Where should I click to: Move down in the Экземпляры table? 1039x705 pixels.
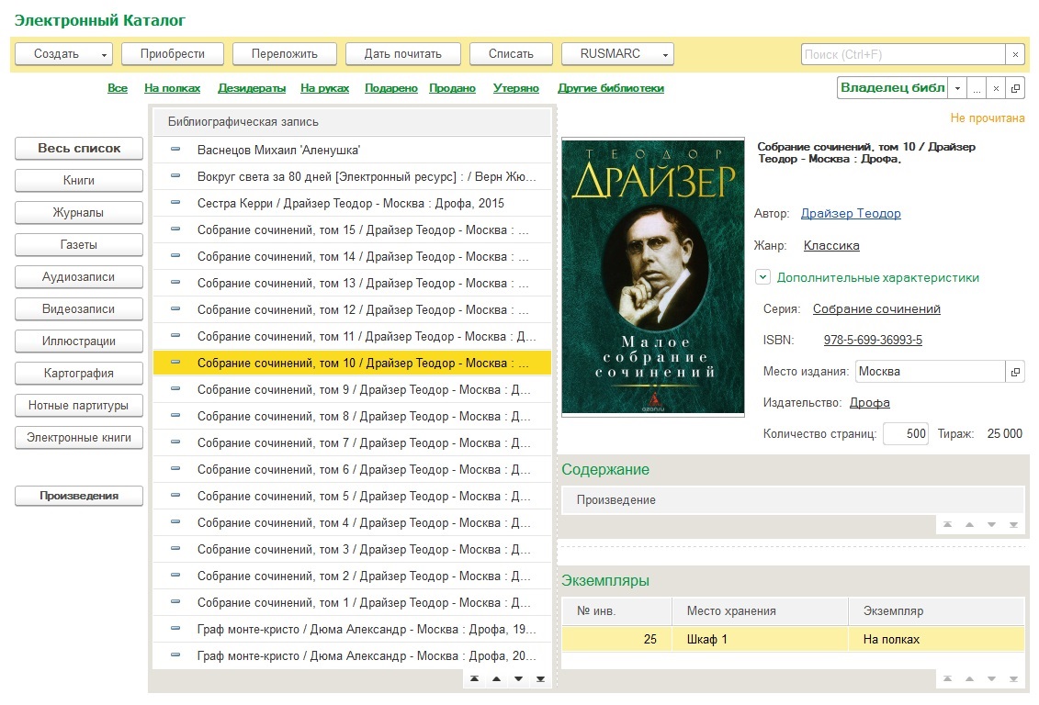(x=992, y=678)
